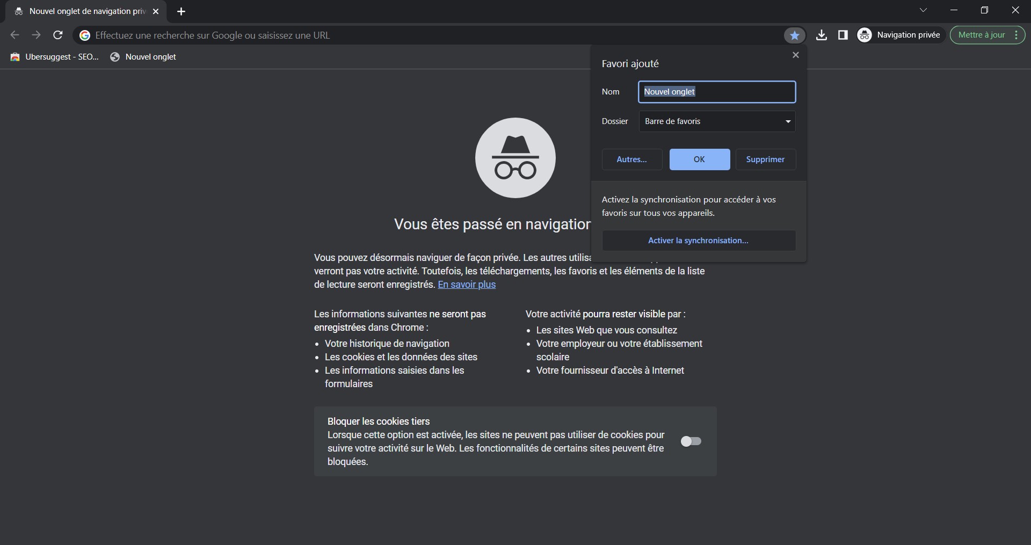This screenshot has height=545, width=1031.
Task: Toggle Bloquer les cookies tiers switch
Action: 691,441
